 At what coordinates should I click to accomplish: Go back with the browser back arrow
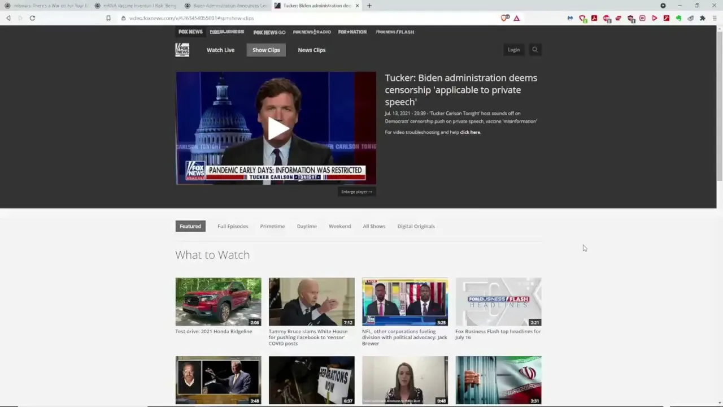point(8,18)
